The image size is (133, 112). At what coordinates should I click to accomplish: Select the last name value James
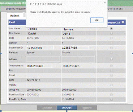[32, 29]
